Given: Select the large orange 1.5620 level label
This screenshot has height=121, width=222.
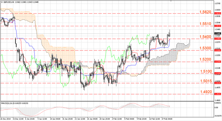Looking at the screenshot, I should 205,12.
